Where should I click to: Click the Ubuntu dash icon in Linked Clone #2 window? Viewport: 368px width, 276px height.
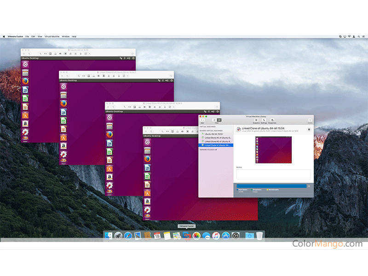(x=63, y=87)
